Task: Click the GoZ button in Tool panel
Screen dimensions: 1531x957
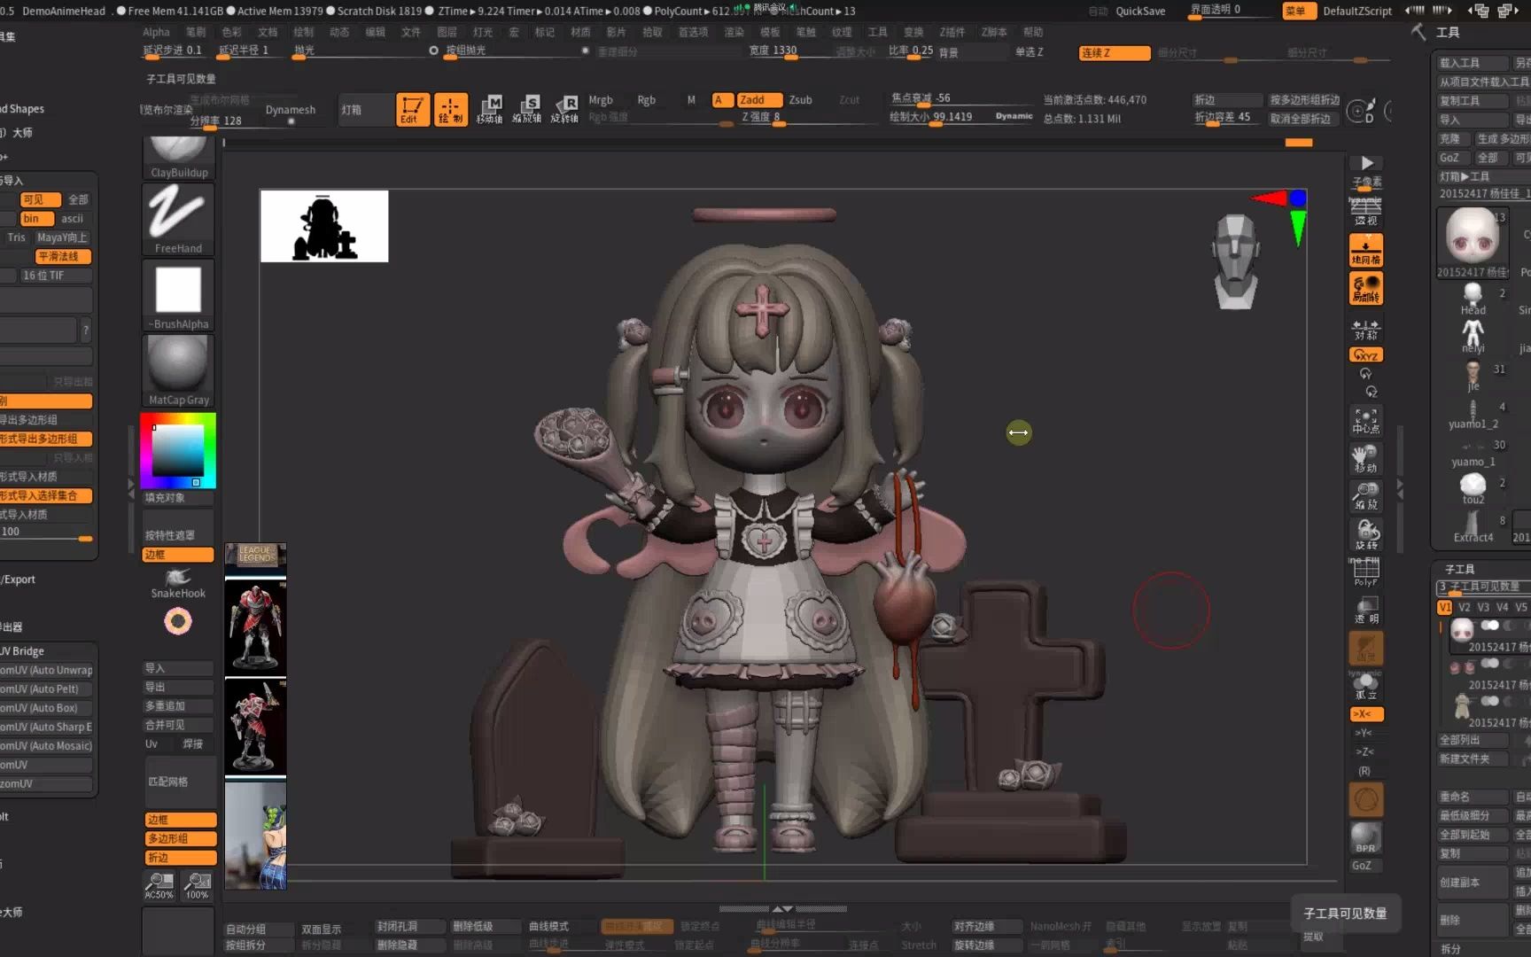Action: [1449, 158]
